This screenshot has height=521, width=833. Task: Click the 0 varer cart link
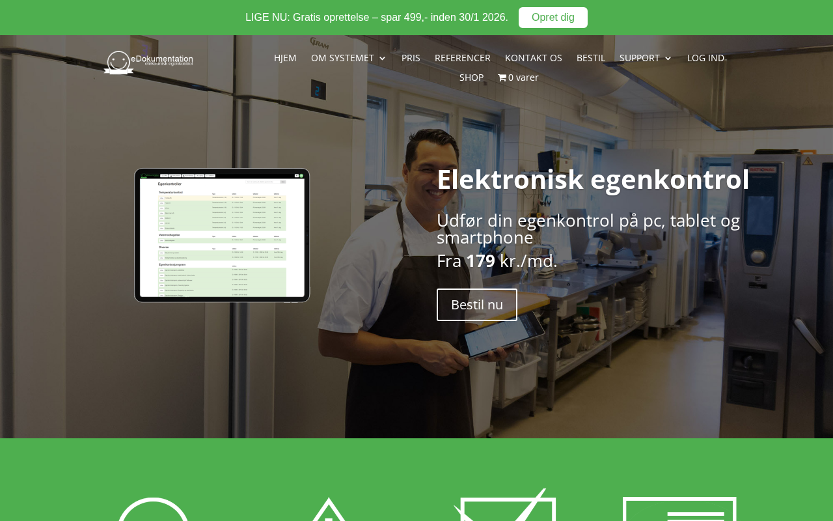[519, 77]
